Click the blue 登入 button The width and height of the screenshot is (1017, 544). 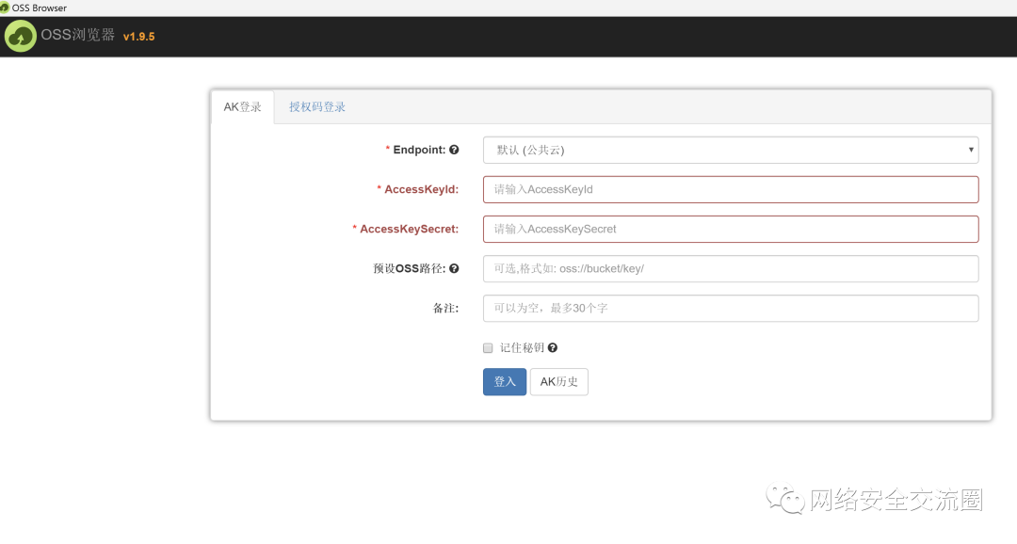pyautogui.click(x=505, y=382)
